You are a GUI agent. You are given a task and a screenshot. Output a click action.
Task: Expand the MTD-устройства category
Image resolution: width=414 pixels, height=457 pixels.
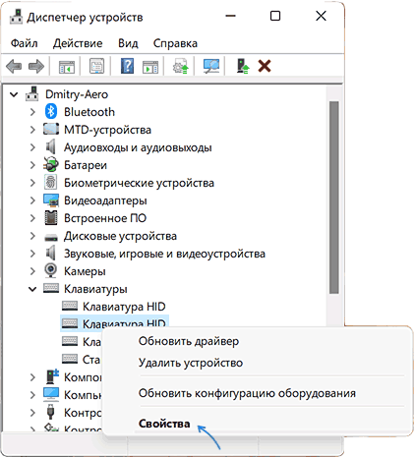pyautogui.click(x=32, y=130)
